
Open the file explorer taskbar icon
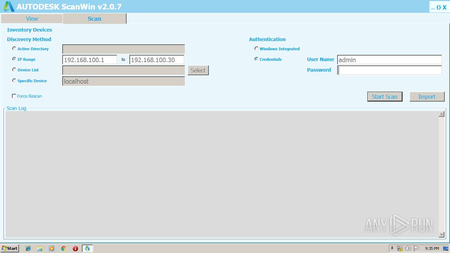tap(40, 248)
